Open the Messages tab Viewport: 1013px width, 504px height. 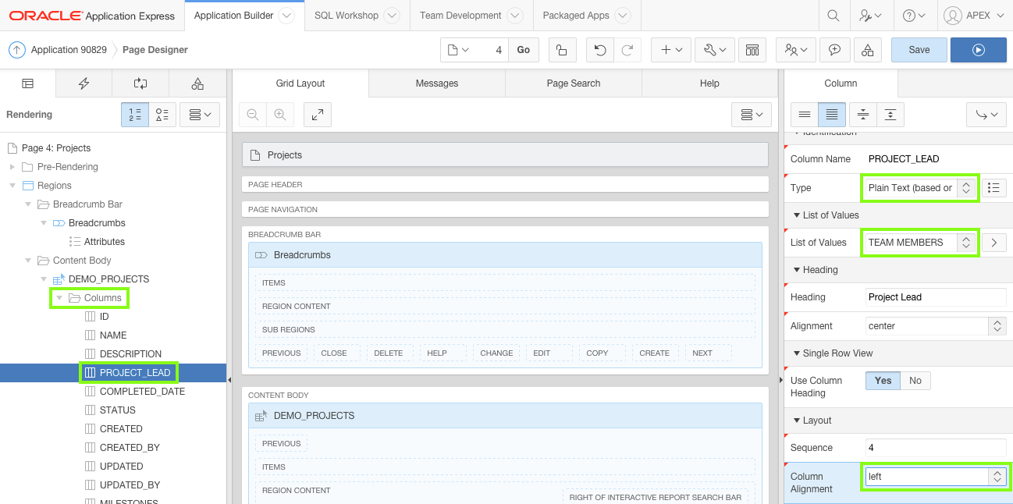coord(436,83)
